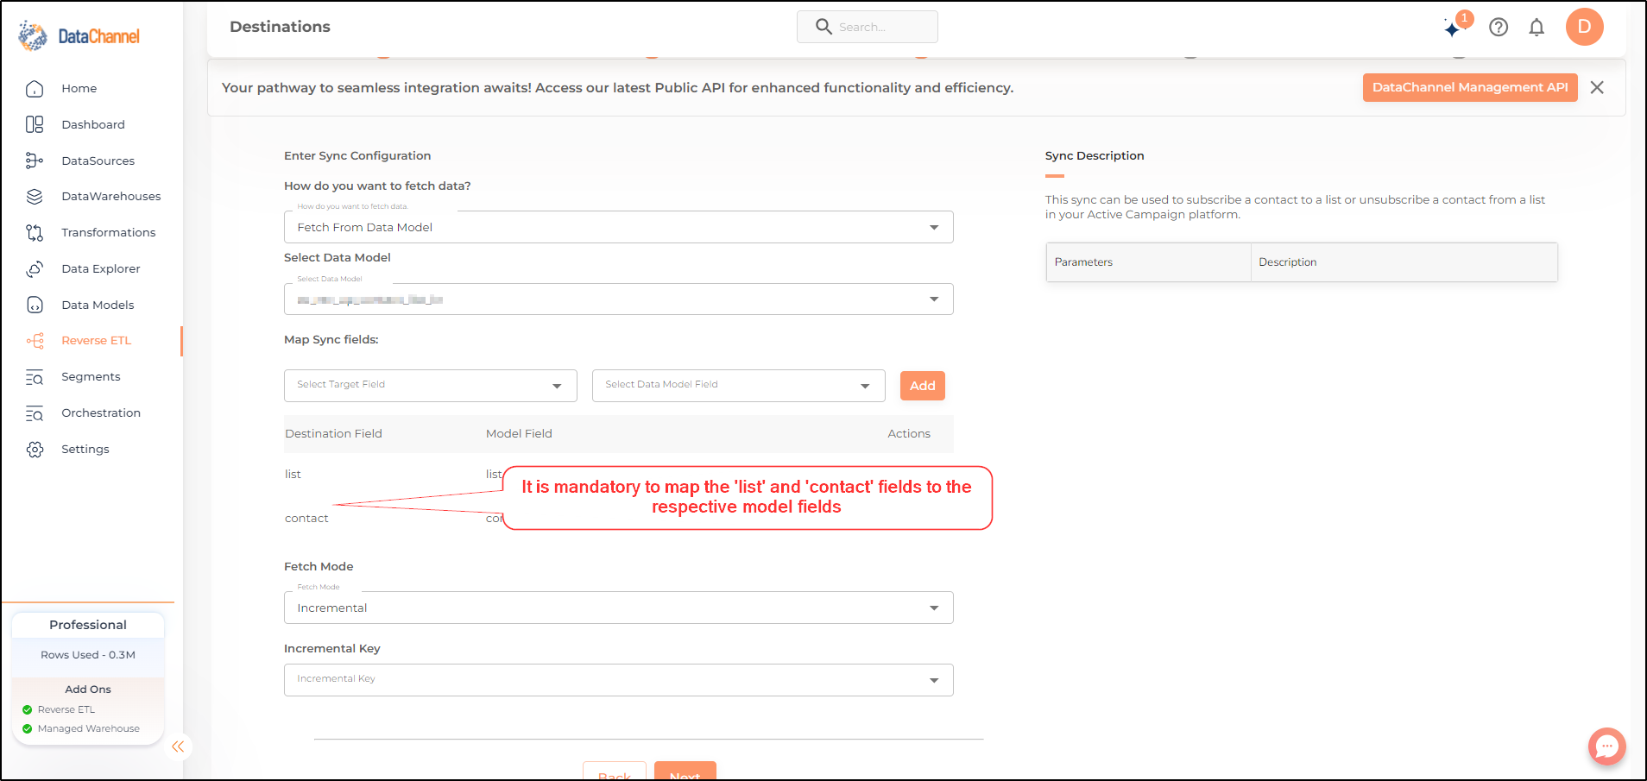Click the search magnifier icon
The image size is (1647, 781).
[x=823, y=27]
